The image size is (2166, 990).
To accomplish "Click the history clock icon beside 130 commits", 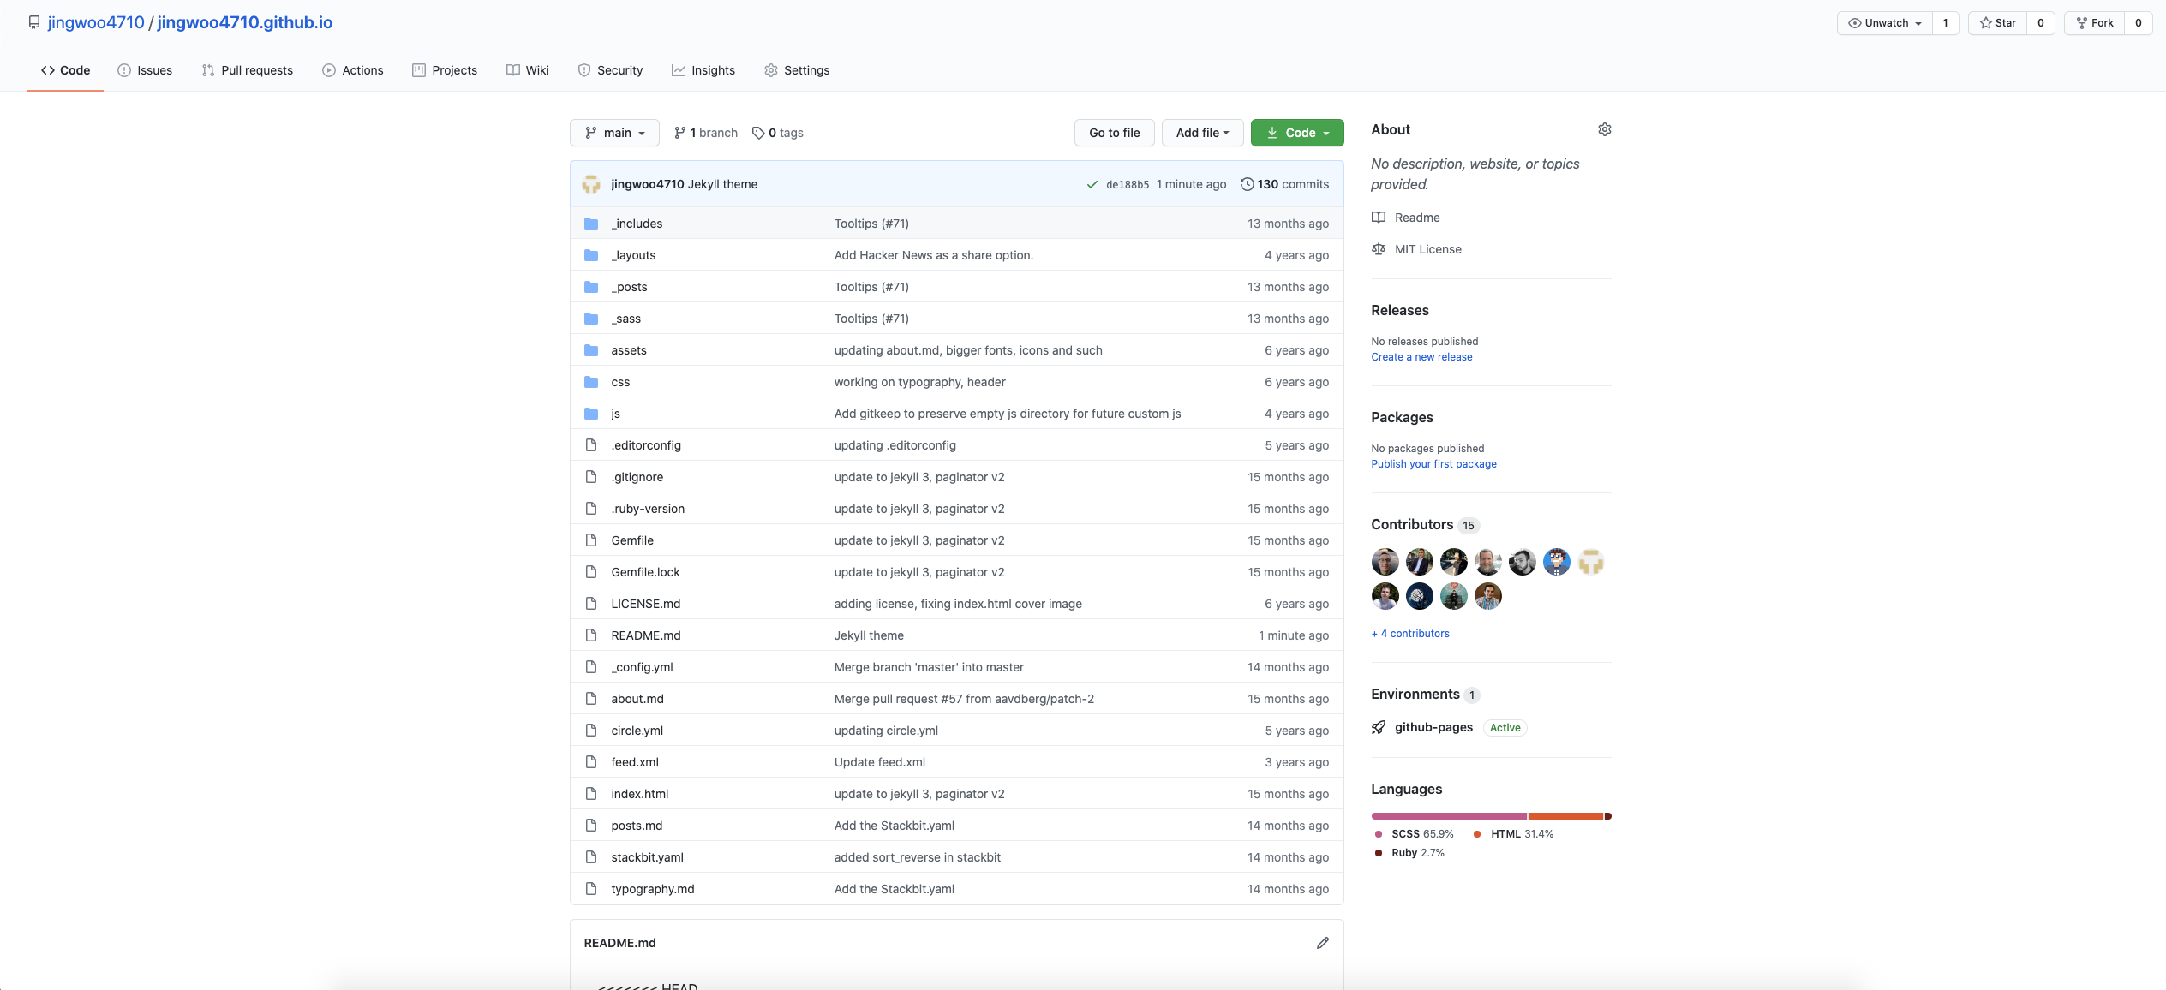I will click(x=1247, y=184).
